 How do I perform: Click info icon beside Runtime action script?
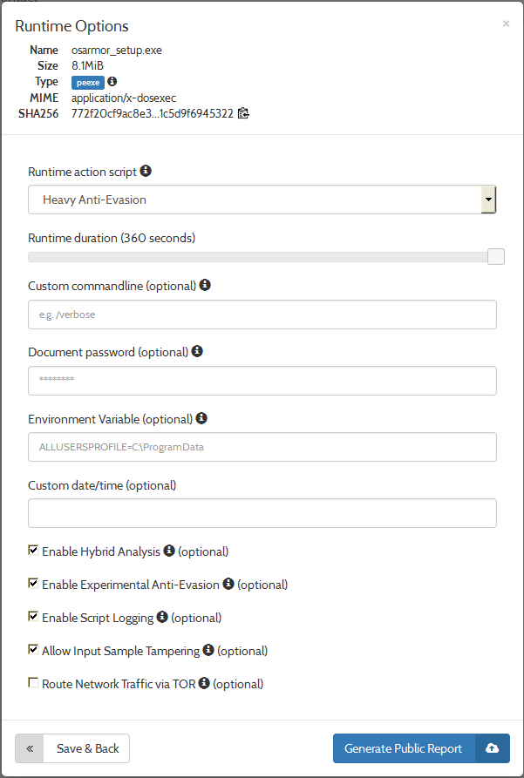pos(146,171)
